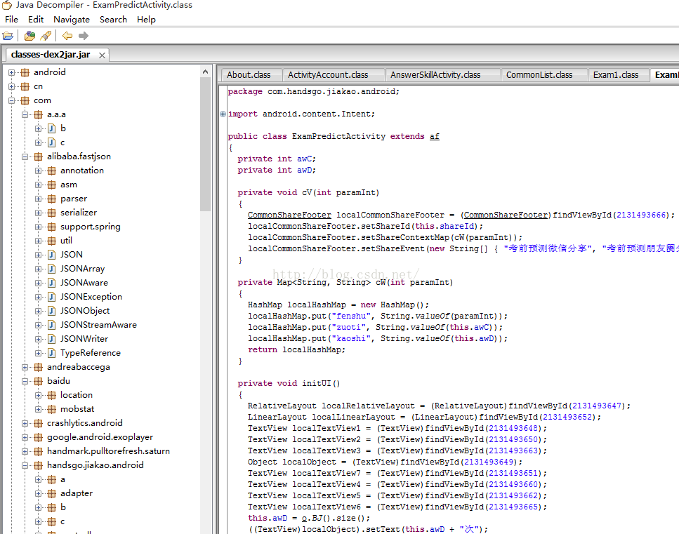Screen dimensions: 679x534
Task: Expand the handmark.pulltorefresh.saturn node
Action: 25,451
